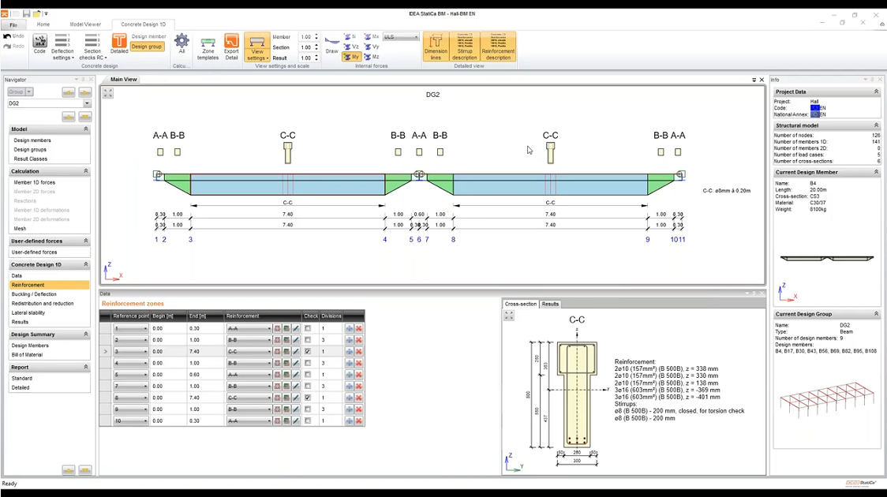Image resolution: width=887 pixels, height=497 pixels.
Task: Click the Export Detail icon
Action: (231, 47)
